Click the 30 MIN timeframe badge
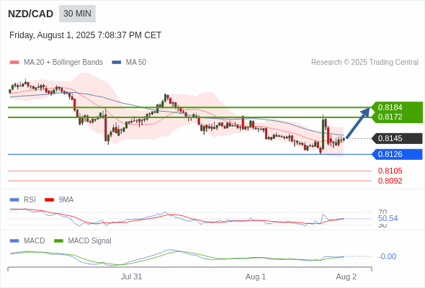425x288 pixels. click(77, 14)
